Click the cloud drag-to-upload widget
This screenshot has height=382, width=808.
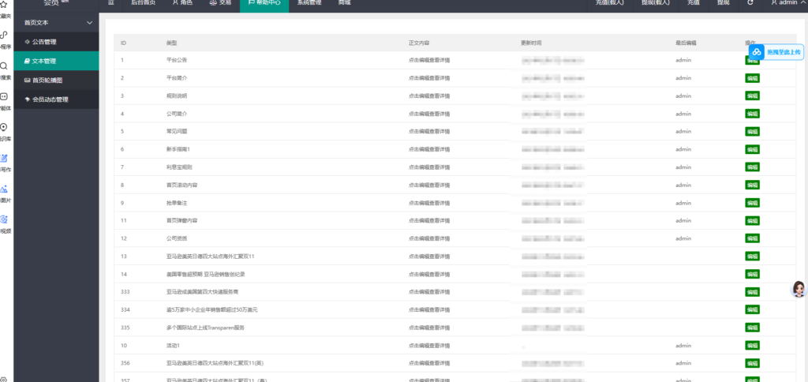(x=776, y=52)
